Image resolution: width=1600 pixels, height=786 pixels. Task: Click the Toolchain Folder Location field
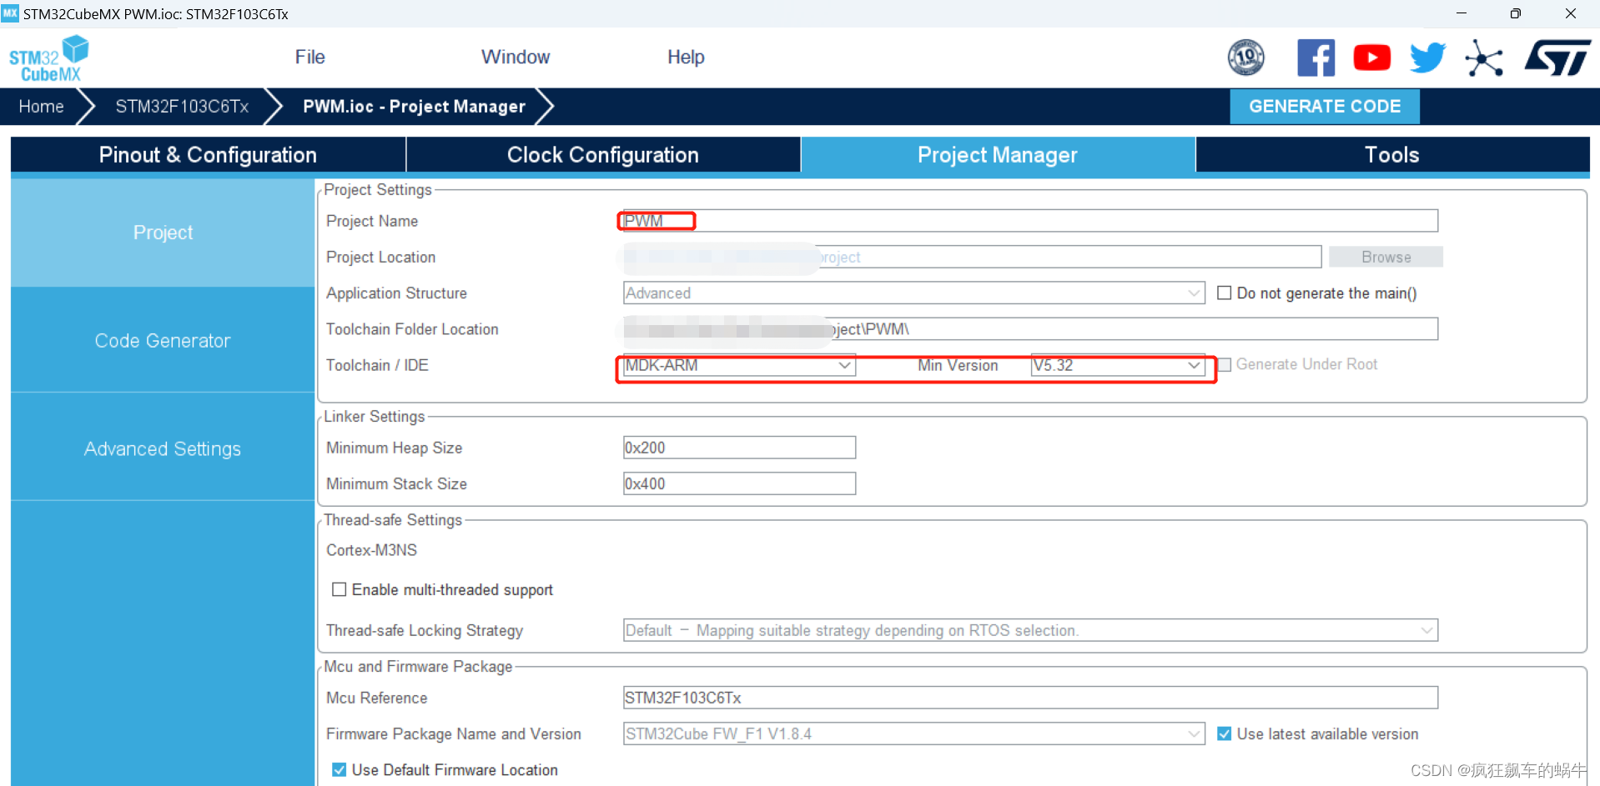coord(1030,329)
